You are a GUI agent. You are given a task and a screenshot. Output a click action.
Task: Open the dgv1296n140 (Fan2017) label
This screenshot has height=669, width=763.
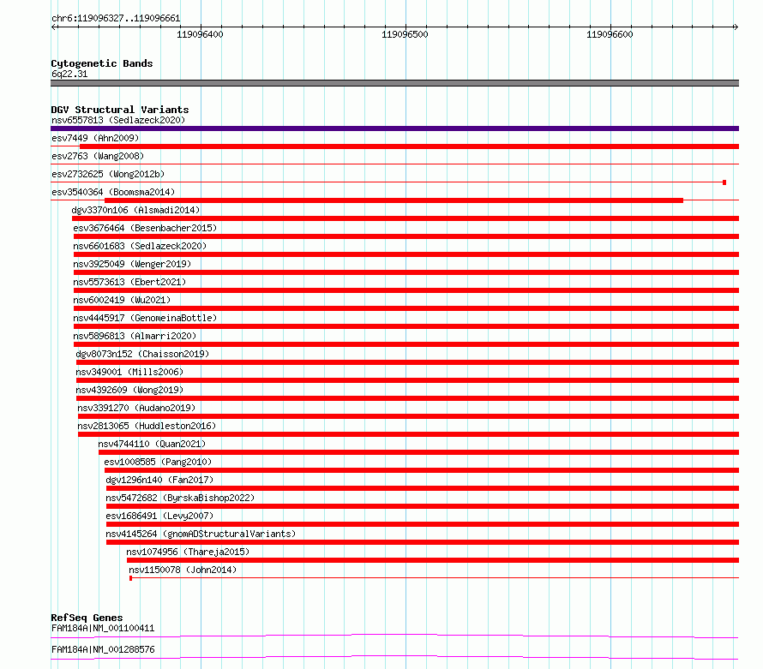click(159, 480)
